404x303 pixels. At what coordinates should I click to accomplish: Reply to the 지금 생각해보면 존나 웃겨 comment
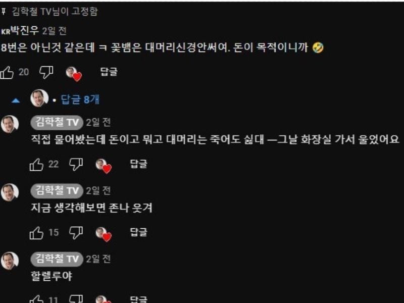pyautogui.click(x=138, y=232)
